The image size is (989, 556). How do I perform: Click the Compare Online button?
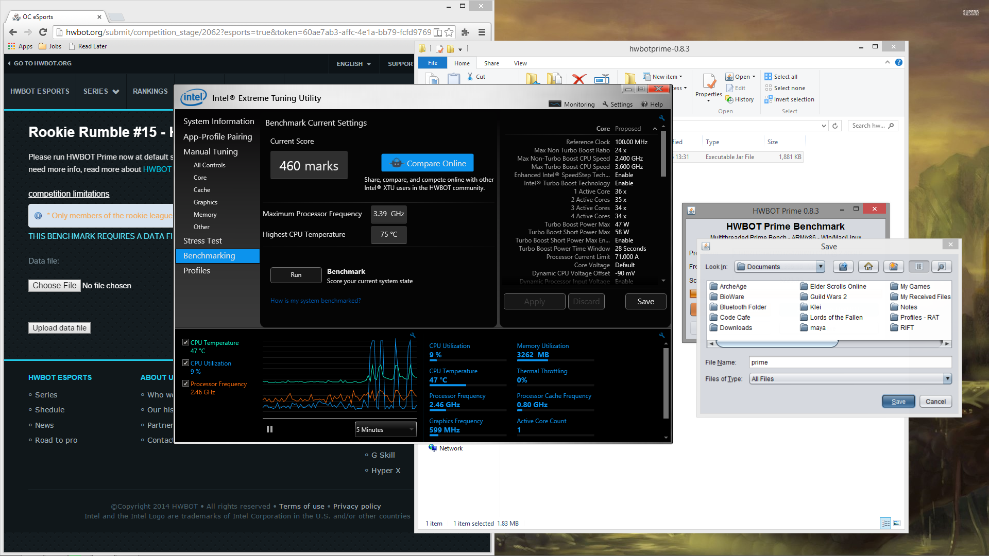(x=428, y=163)
